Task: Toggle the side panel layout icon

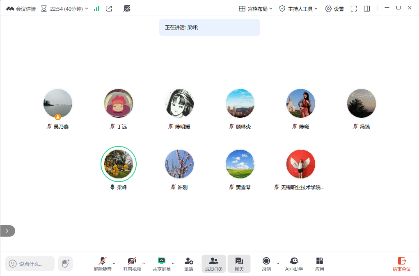Action: point(367,9)
